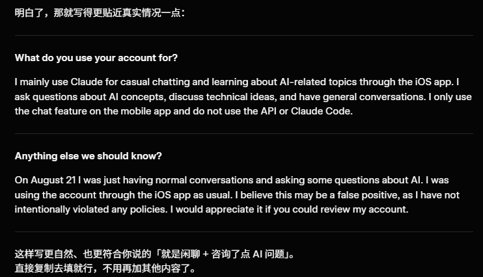Click "intentionally violated any policies" text

pyautogui.click(x=91, y=209)
